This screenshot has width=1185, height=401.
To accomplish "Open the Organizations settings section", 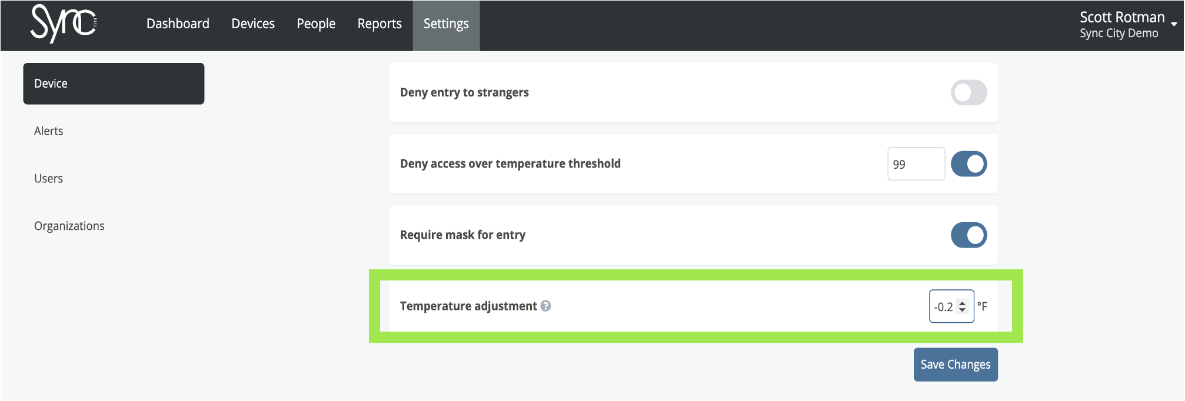I will pos(69,226).
